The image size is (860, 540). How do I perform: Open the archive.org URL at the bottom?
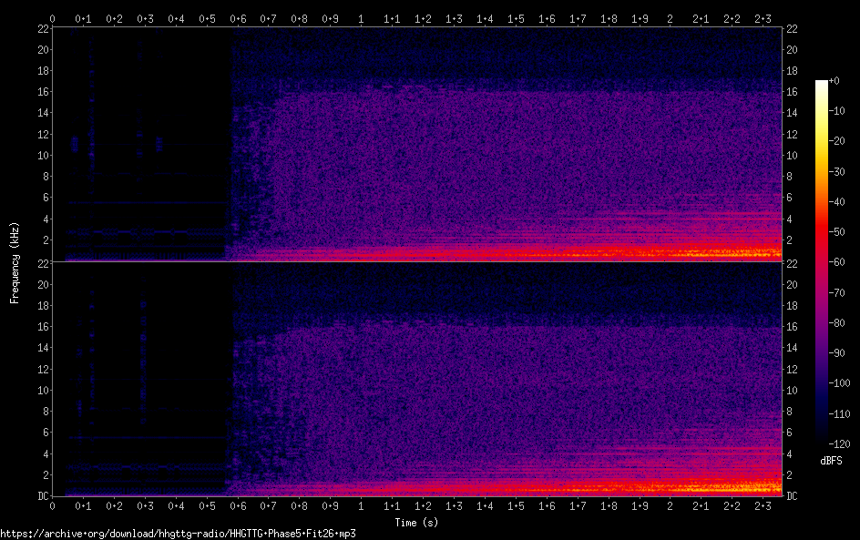coord(178,534)
